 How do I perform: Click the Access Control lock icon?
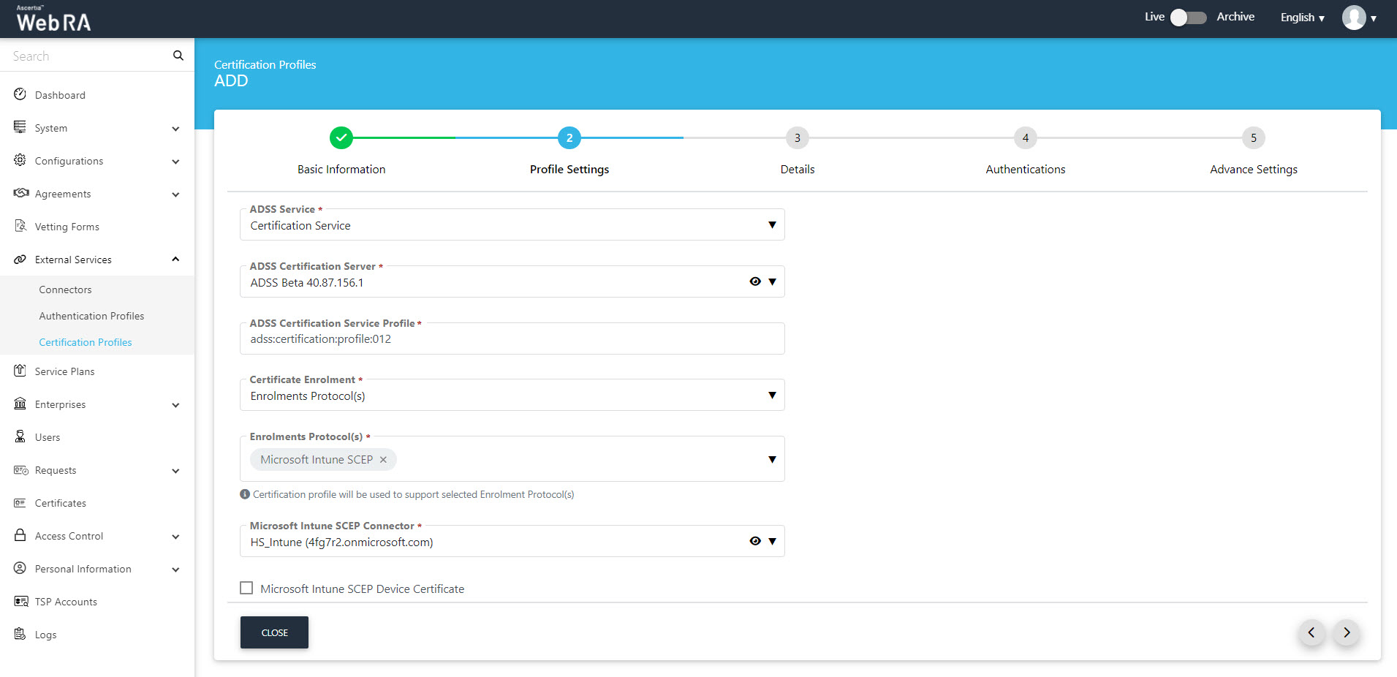[20, 535]
